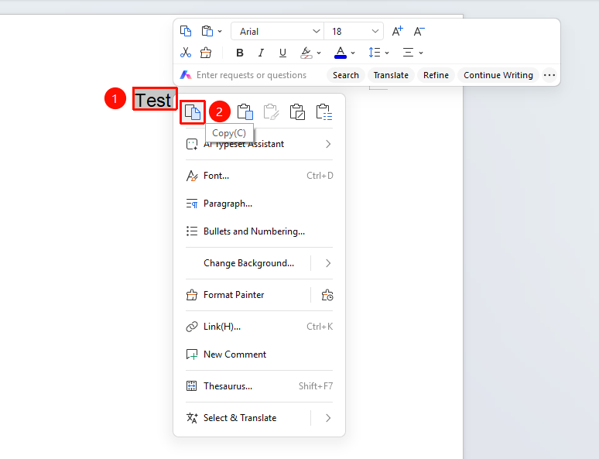The width and height of the screenshot is (599, 459).
Task: Click the paragraph alignment icon
Action: (x=408, y=53)
